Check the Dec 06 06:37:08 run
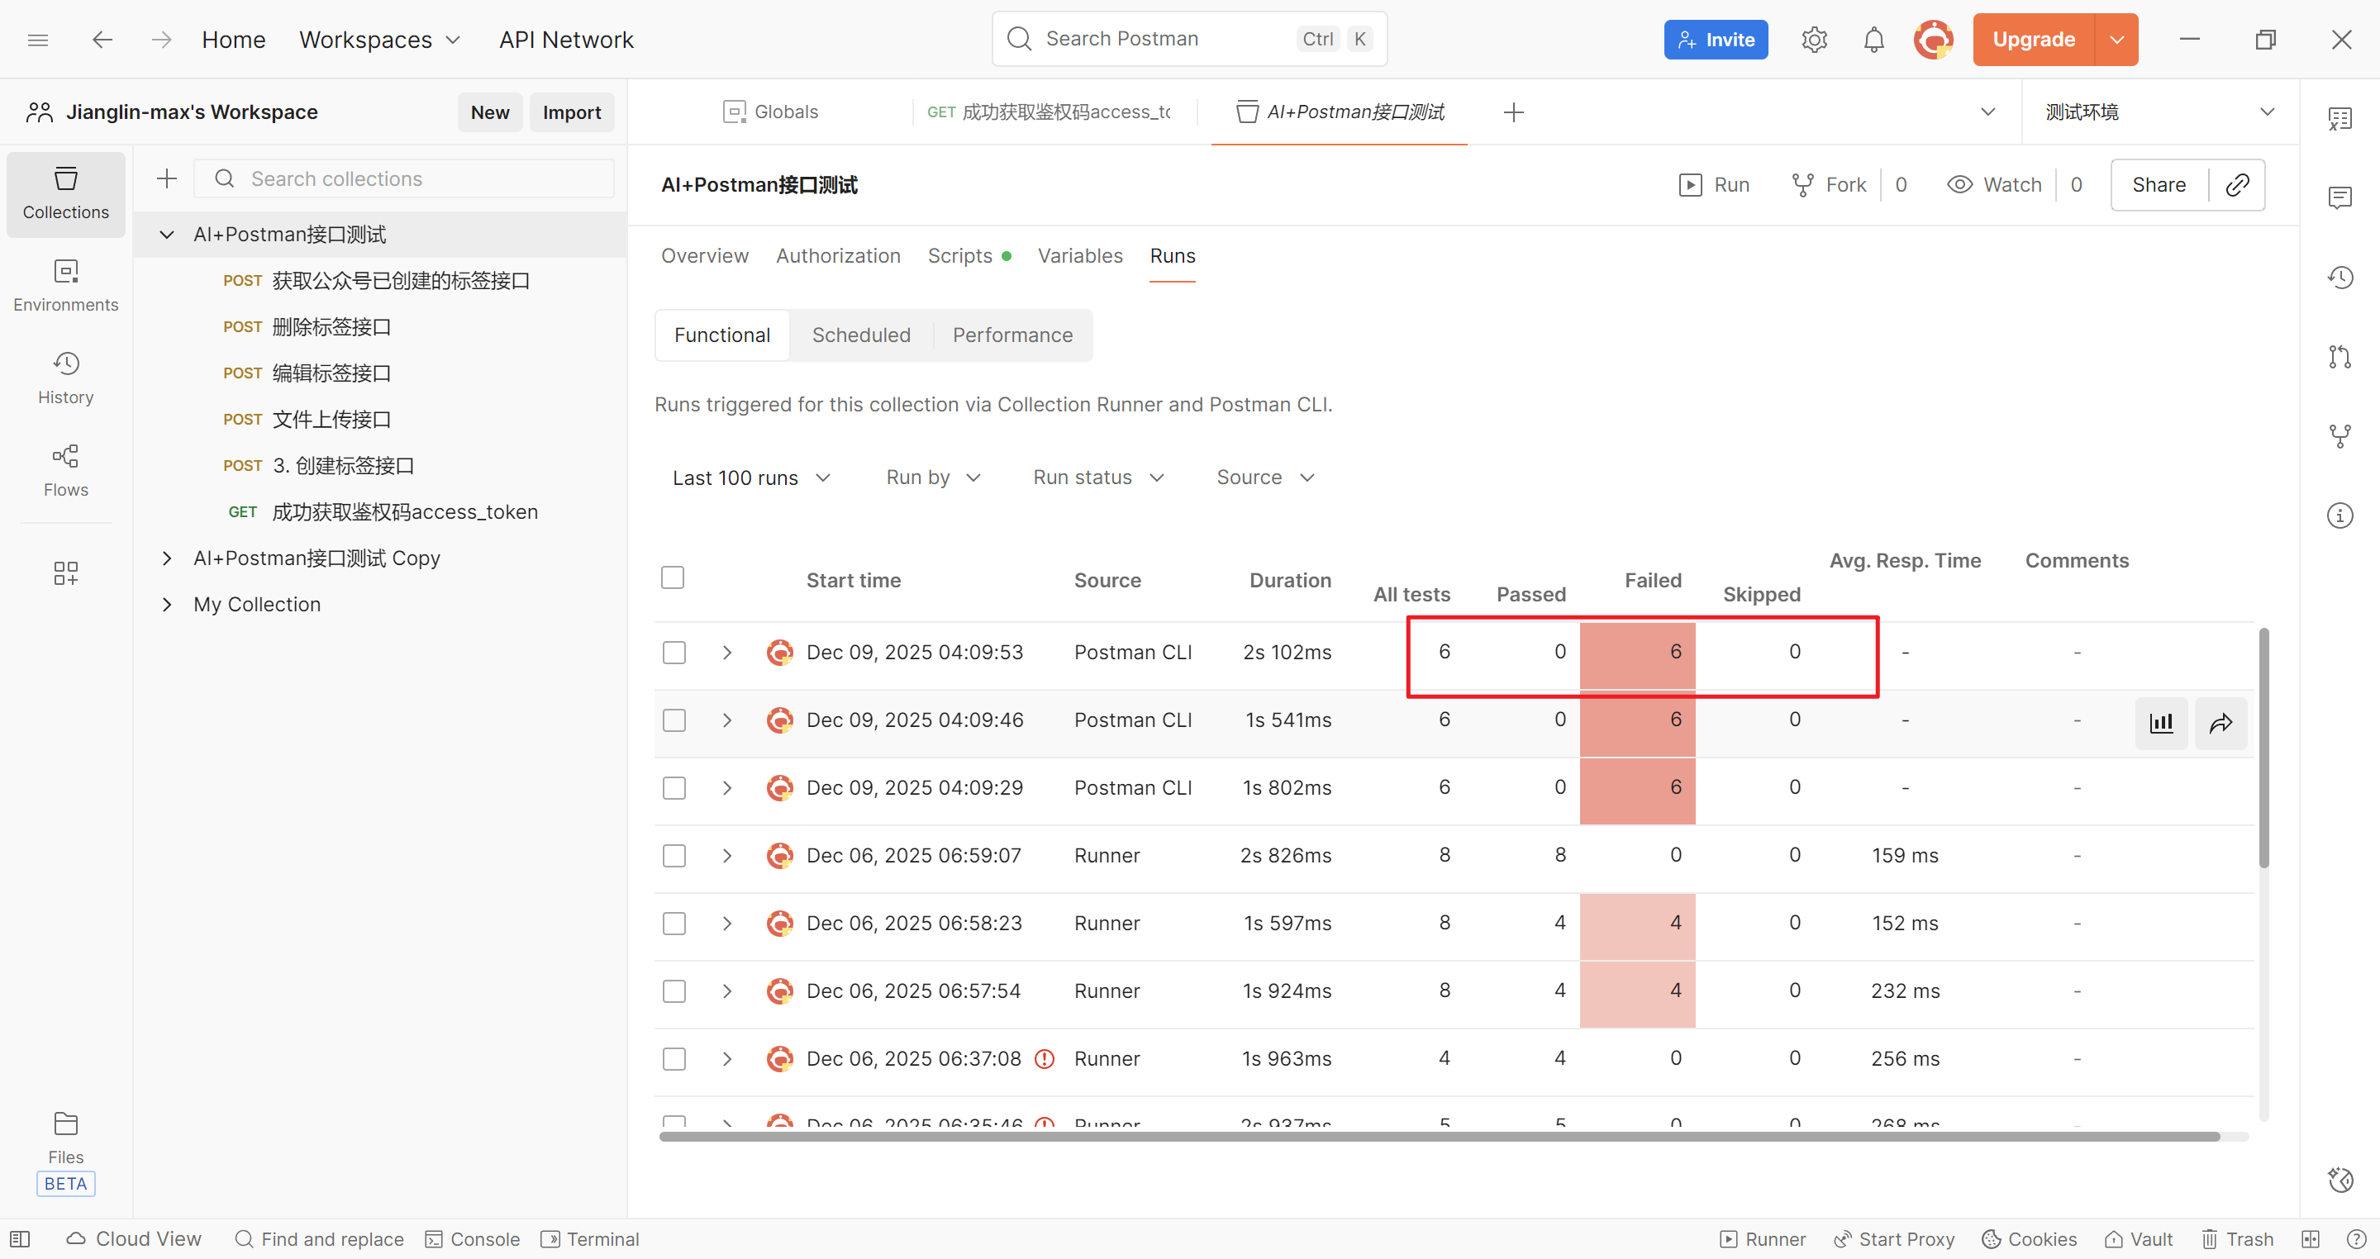The width and height of the screenshot is (2380, 1259). point(674,1058)
